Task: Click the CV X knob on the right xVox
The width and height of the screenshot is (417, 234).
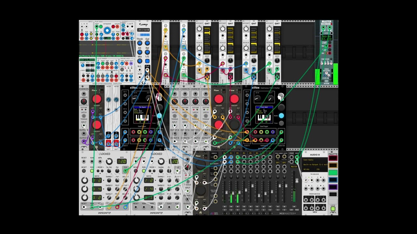Action: point(258,98)
